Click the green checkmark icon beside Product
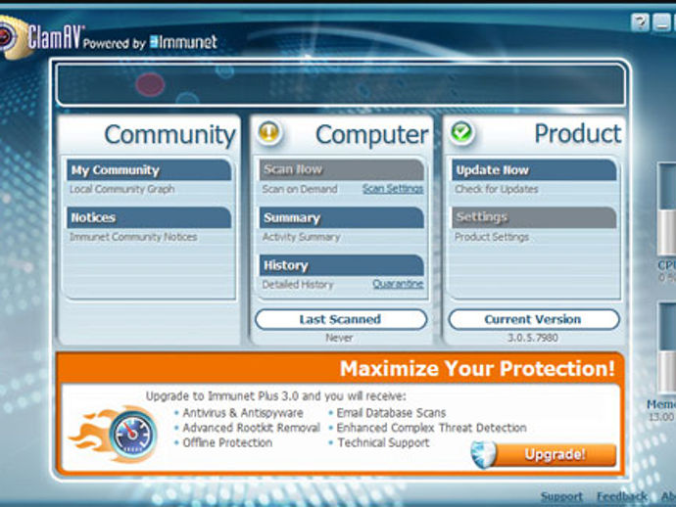676x507 pixels. (461, 132)
